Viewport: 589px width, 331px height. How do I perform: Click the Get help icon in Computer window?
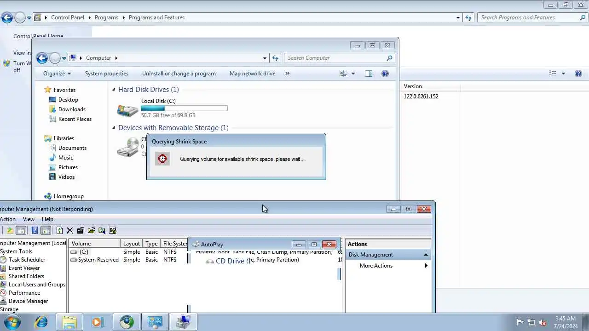[385, 74]
